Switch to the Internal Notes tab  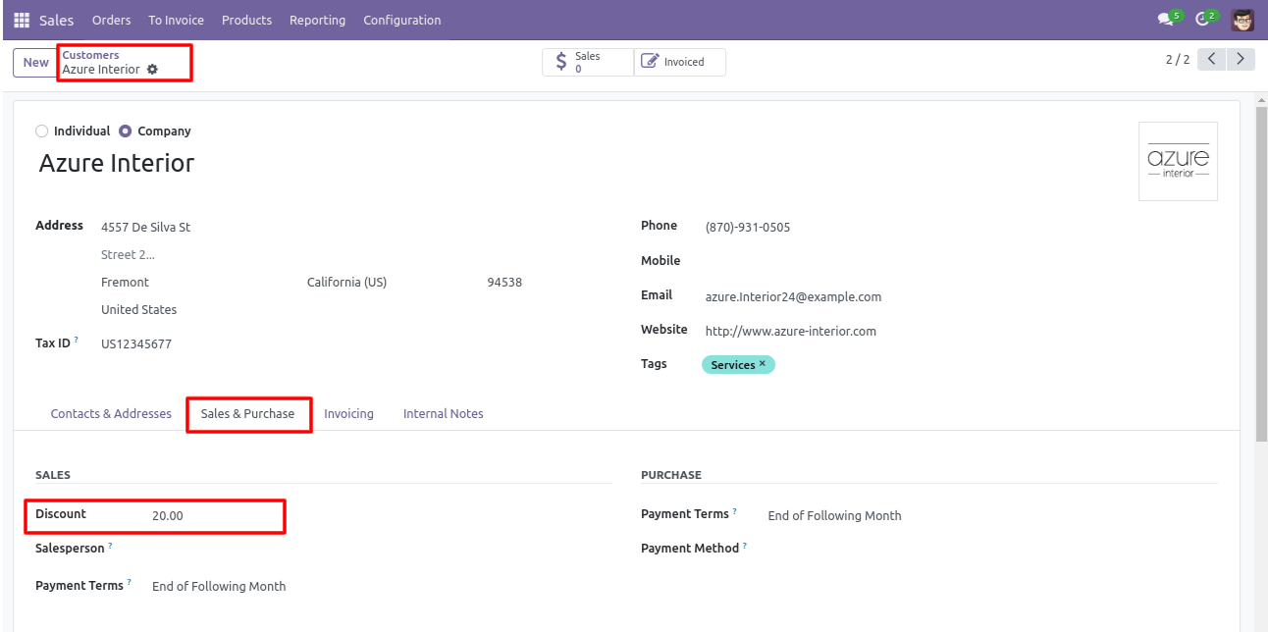click(x=444, y=414)
